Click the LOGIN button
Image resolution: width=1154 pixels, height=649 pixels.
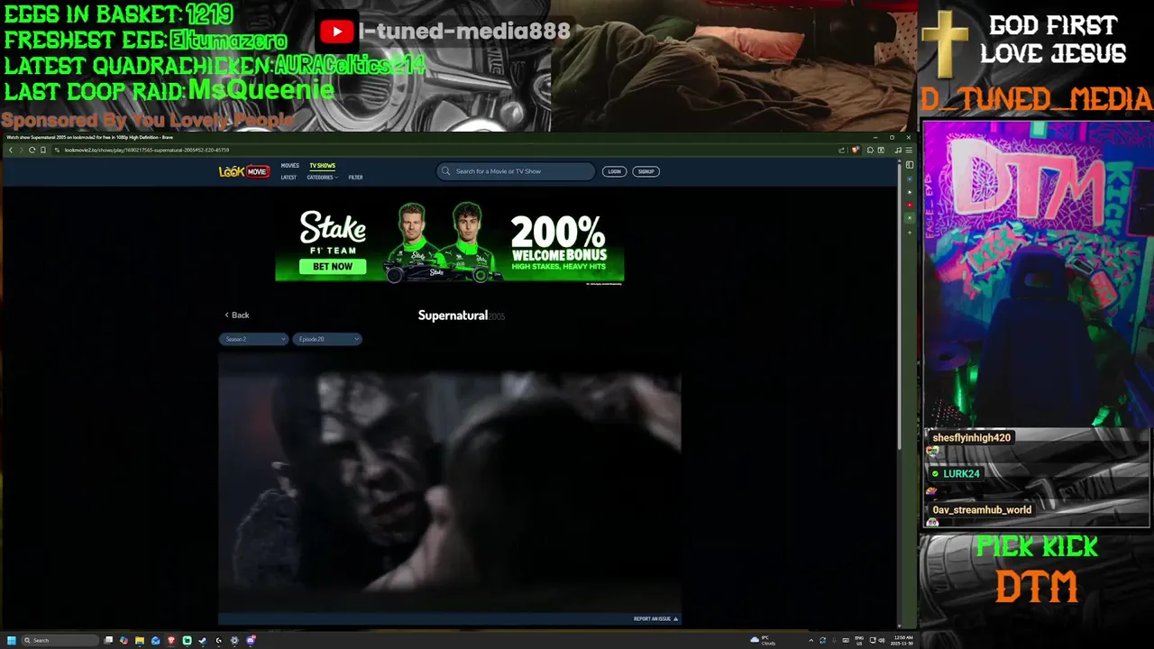pyautogui.click(x=614, y=171)
